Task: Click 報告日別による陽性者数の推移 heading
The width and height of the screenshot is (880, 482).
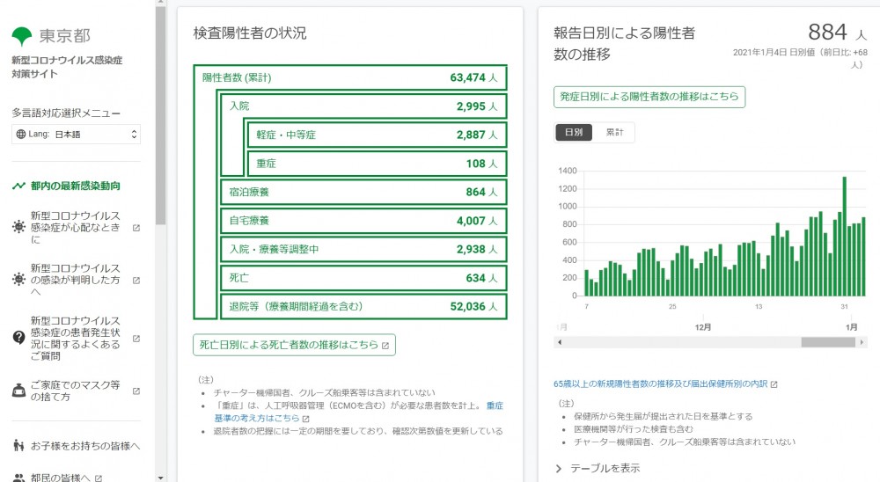Action: click(x=624, y=44)
